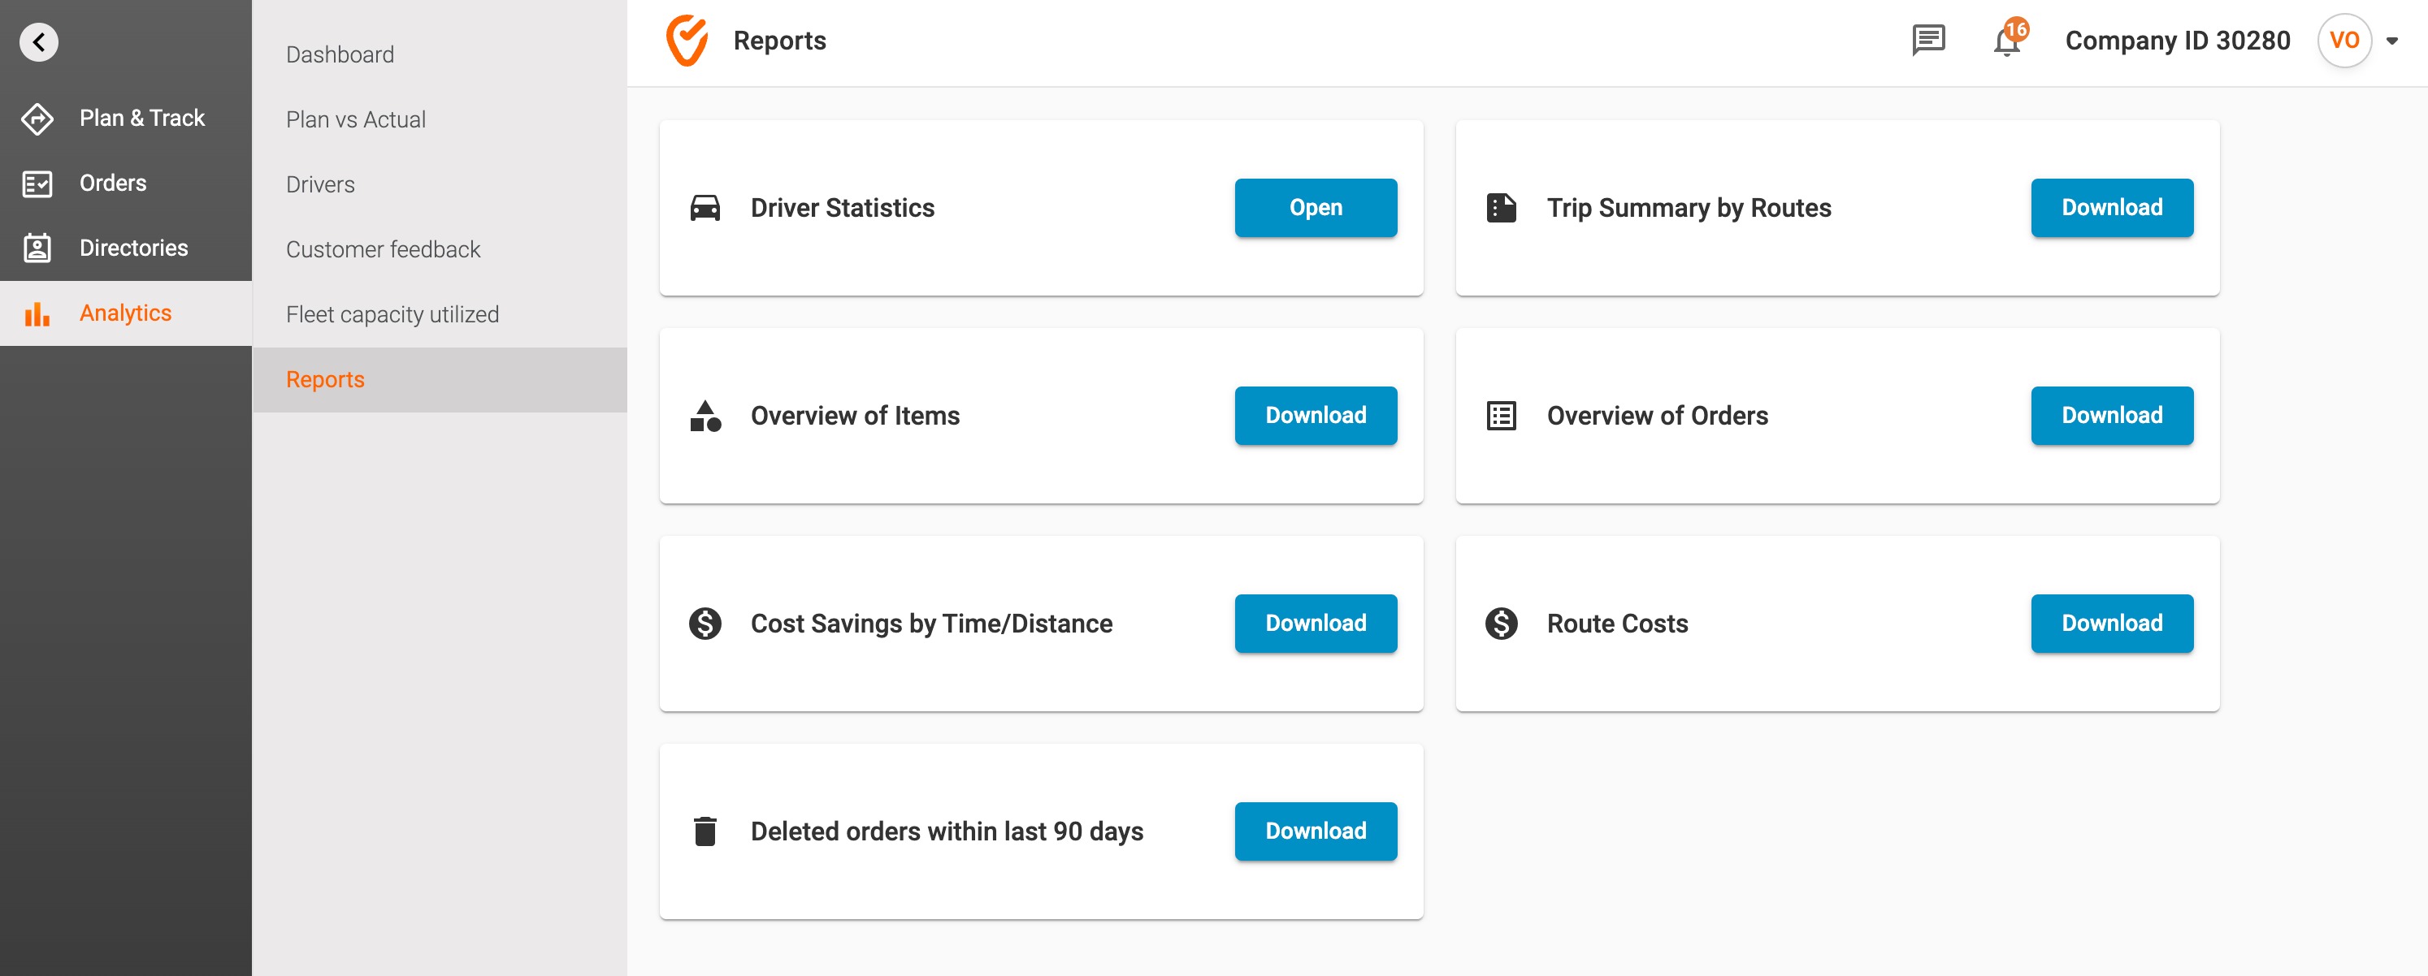Collapse sidebar with back arrow button

click(39, 41)
